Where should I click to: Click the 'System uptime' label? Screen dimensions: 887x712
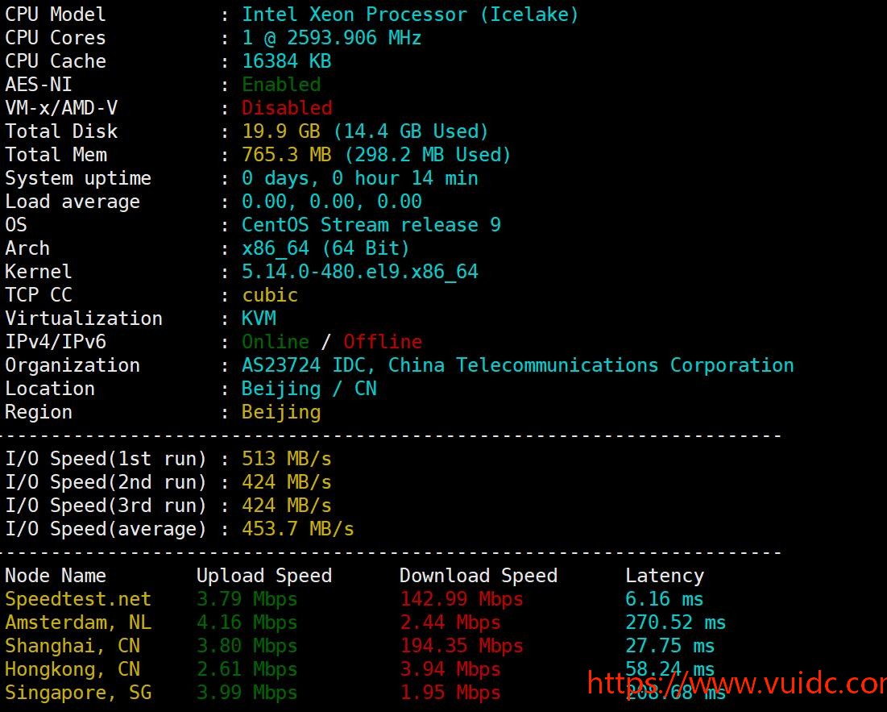click(x=78, y=178)
